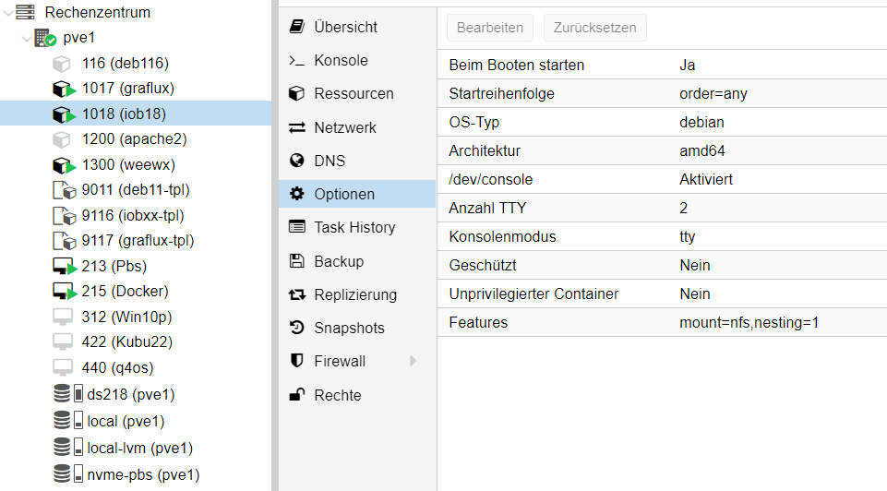Click the Firewall shield icon
The image size is (887, 491).
297,361
